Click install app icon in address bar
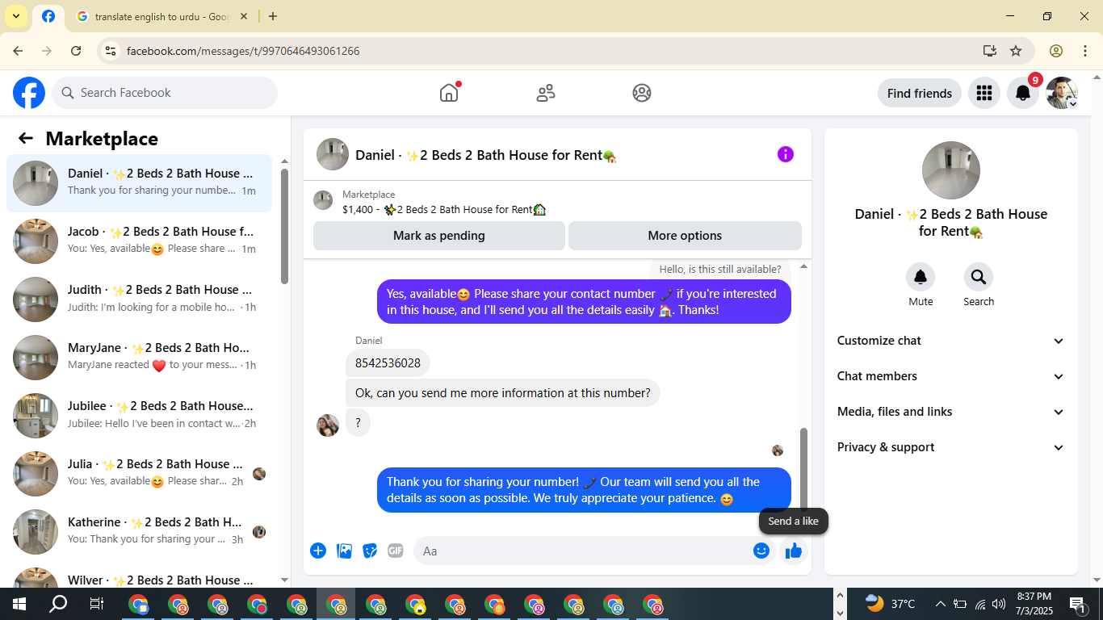The image size is (1103, 620). click(x=990, y=51)
